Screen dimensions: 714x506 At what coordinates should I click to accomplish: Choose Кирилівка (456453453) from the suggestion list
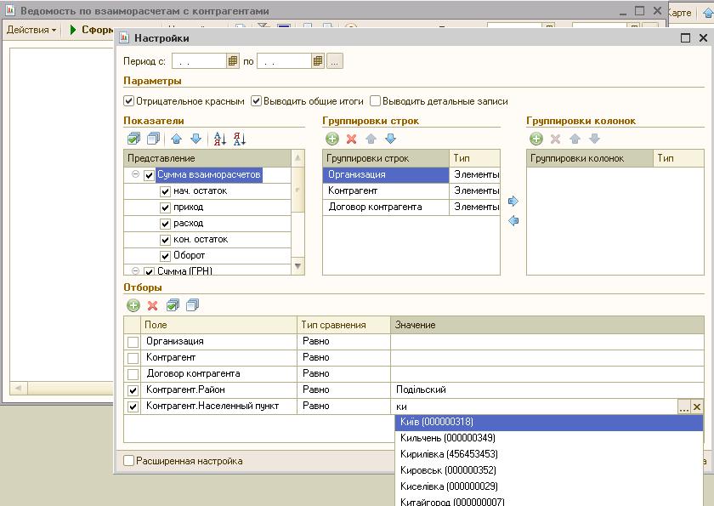tap(549, 454)
